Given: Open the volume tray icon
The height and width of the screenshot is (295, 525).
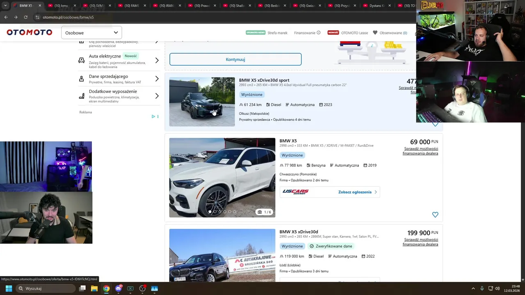Looking at the screenshot, I should point(497,288).
